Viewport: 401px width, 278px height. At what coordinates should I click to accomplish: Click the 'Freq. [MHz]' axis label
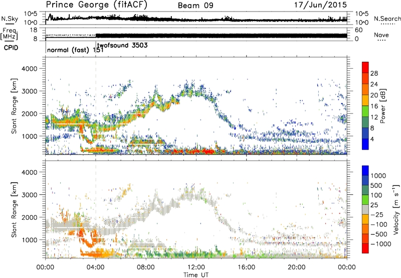(10, 34)
